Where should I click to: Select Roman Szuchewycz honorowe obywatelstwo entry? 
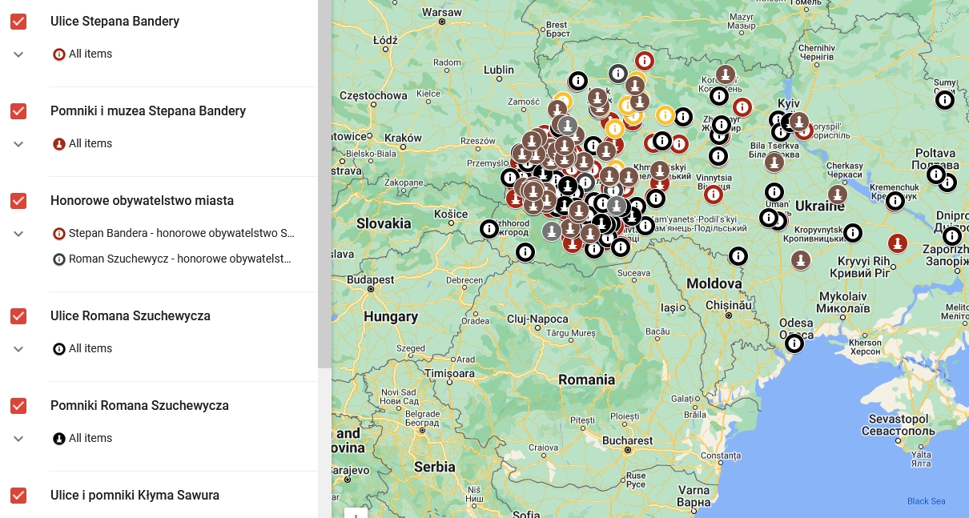click(x=179, y=259)
